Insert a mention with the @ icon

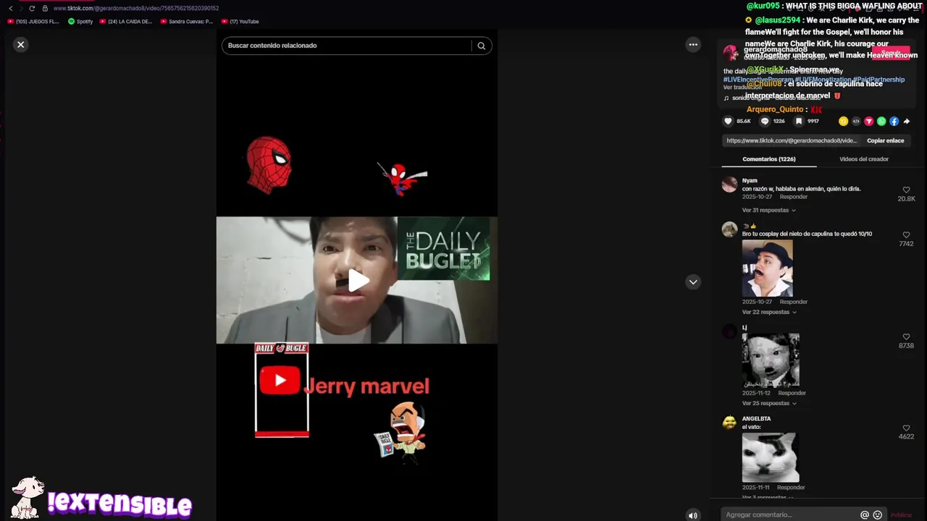(865, 515)
